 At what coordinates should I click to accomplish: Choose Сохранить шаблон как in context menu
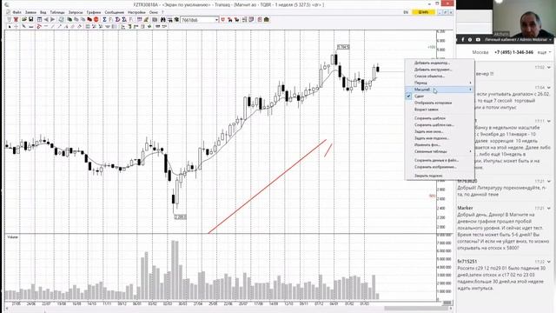tap(440, 125)
